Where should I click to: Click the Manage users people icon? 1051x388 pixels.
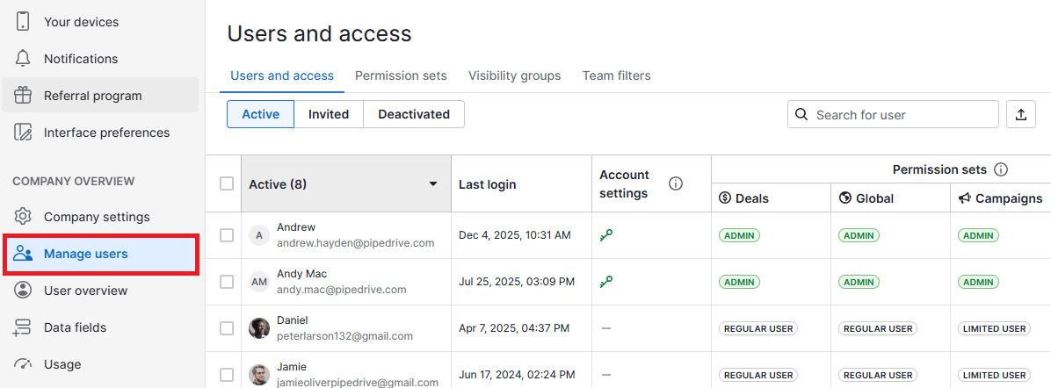(x=23, y=254)
